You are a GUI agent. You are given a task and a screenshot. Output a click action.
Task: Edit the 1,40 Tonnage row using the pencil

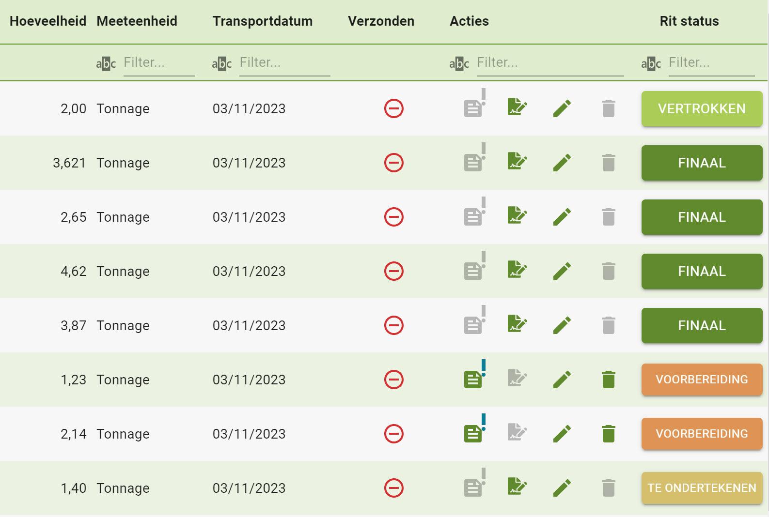click(x=562, y=488)
